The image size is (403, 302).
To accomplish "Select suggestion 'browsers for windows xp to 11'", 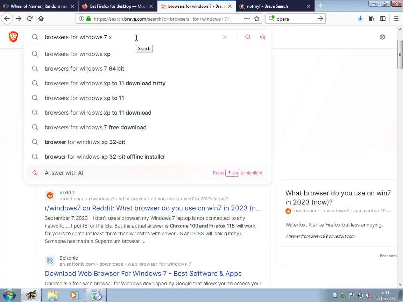I will [x=148, y=98].
